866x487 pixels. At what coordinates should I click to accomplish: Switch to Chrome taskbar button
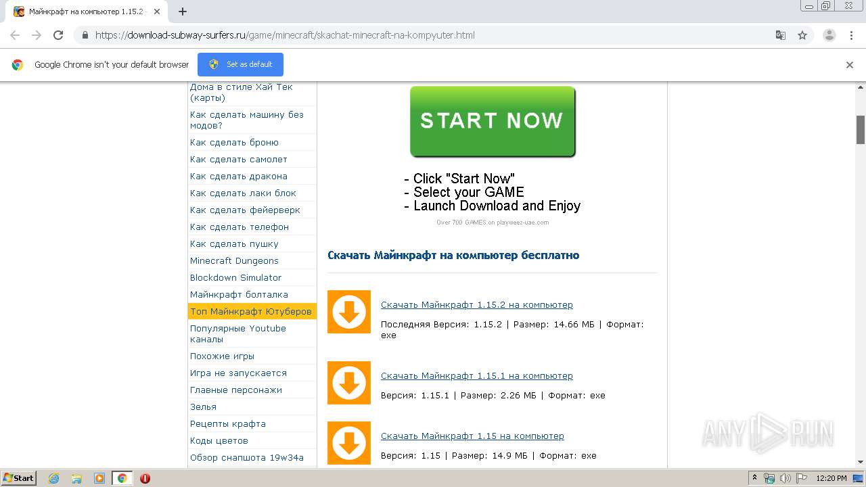point(122,478)
